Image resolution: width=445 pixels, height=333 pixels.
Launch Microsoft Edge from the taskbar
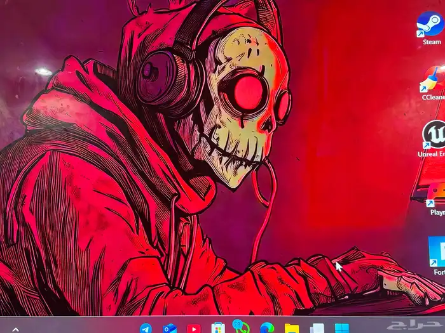(267, 328)
